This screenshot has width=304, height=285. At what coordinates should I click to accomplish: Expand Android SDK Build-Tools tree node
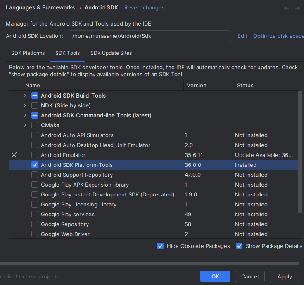pos(25,96)
